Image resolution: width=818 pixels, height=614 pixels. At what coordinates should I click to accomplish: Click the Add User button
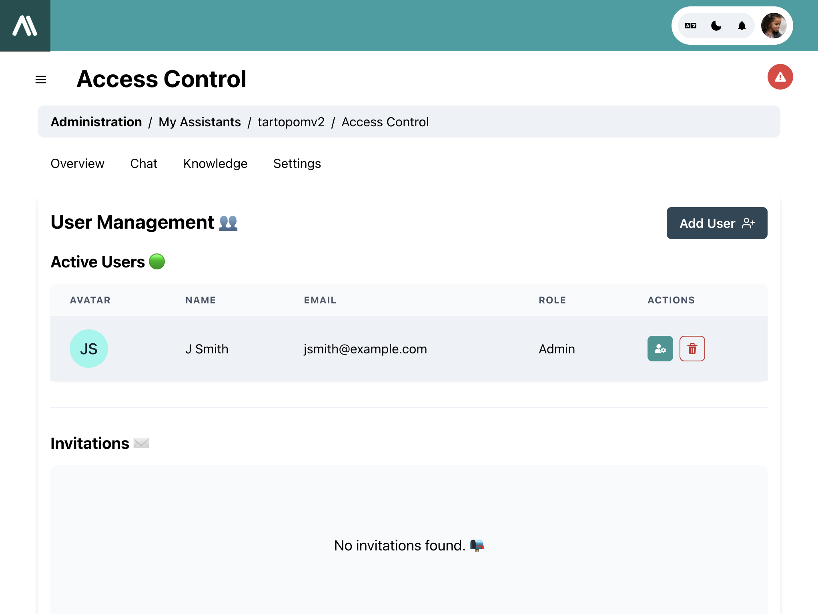(717, 223)
